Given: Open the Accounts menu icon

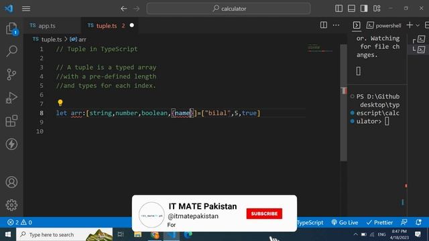Looking at the screenshot, I should point(11,182).
